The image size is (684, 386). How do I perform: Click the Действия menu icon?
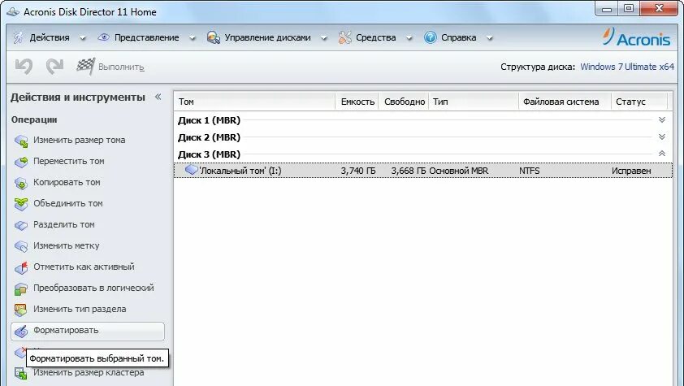click(19, 37)
